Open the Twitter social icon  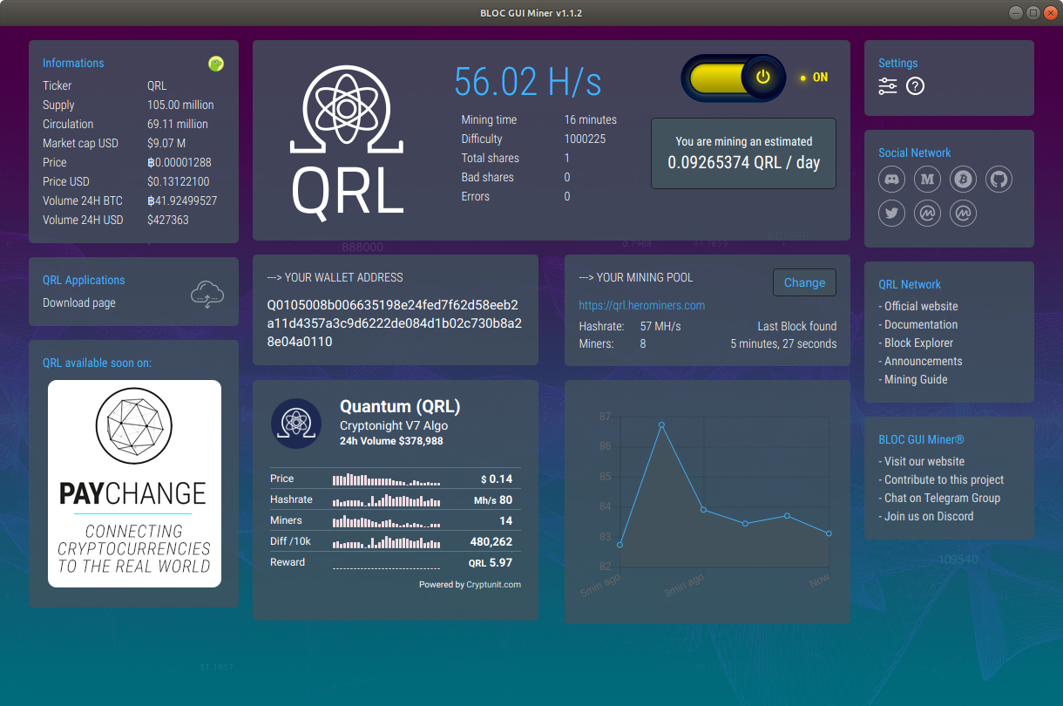(x=891, y=213)
